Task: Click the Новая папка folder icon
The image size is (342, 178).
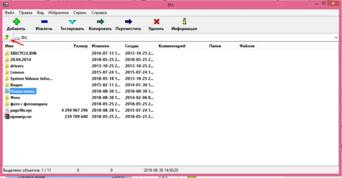Action: [x=7, y=91]
